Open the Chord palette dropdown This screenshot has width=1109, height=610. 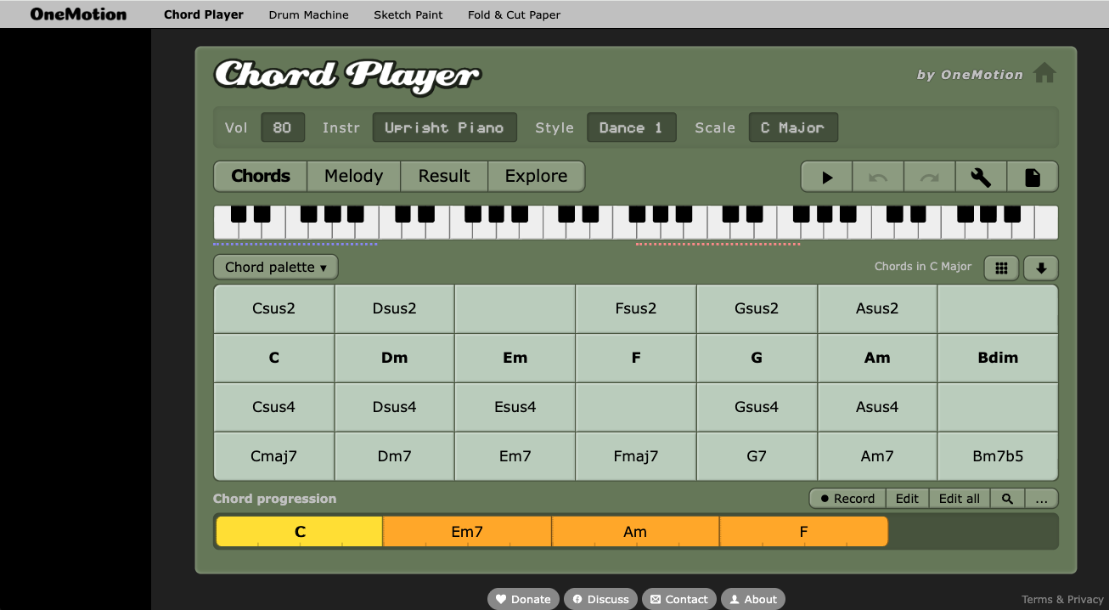275,267
